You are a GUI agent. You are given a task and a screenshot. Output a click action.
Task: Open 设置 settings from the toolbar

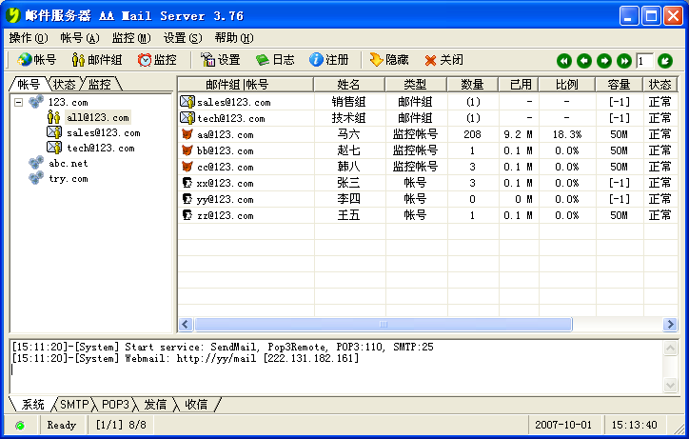(221, 60)
